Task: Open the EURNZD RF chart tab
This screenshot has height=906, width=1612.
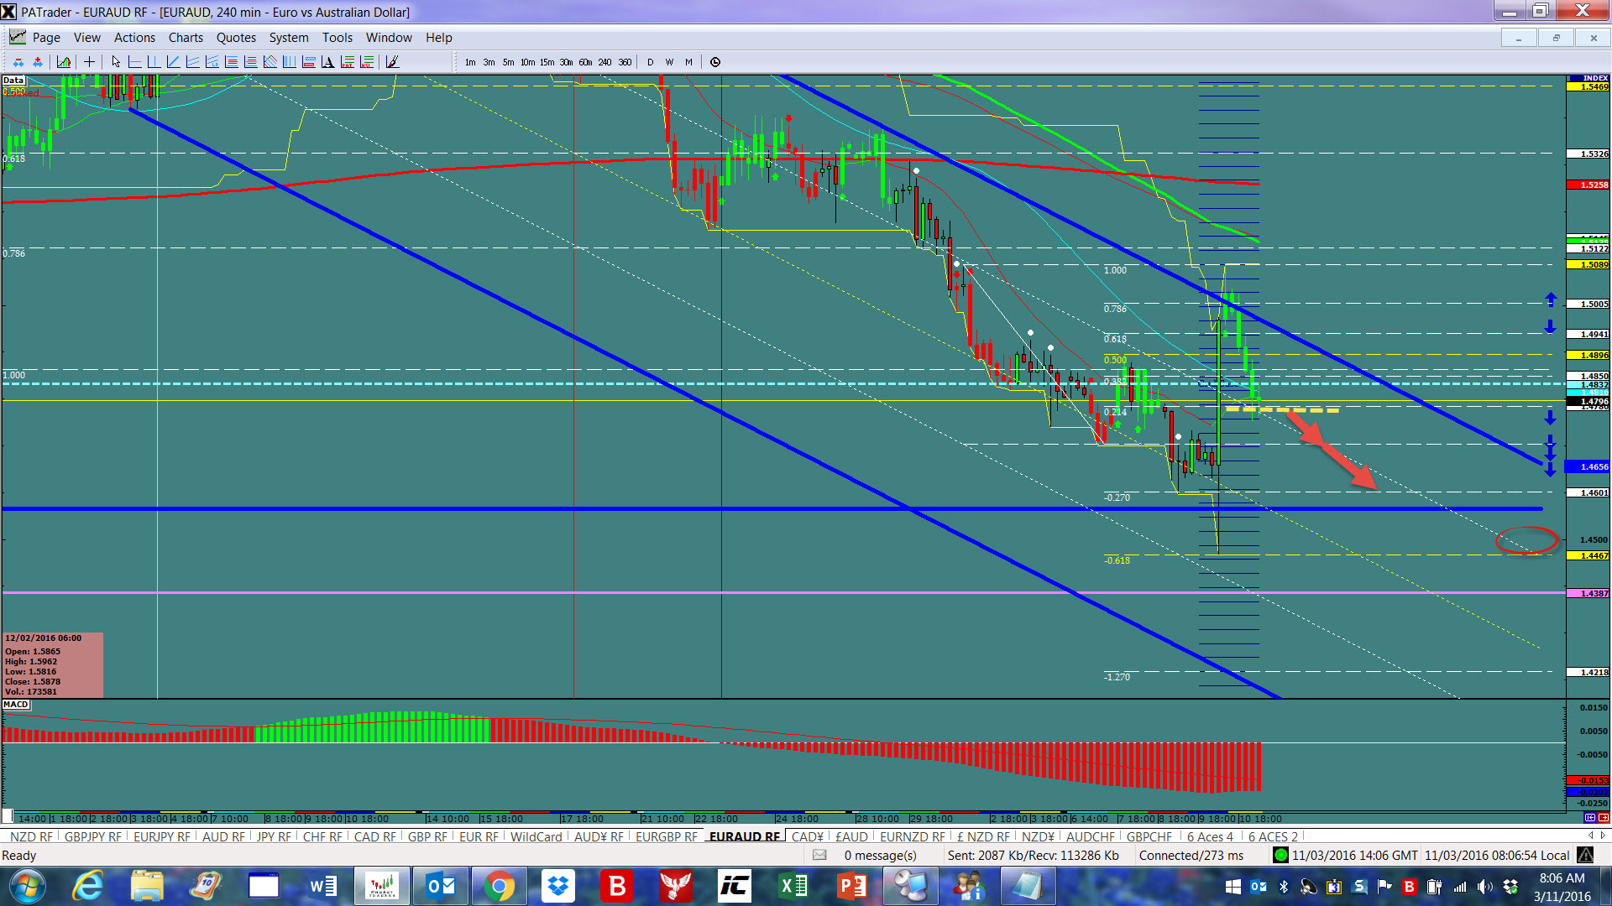Action: click(x=912, y=836)
